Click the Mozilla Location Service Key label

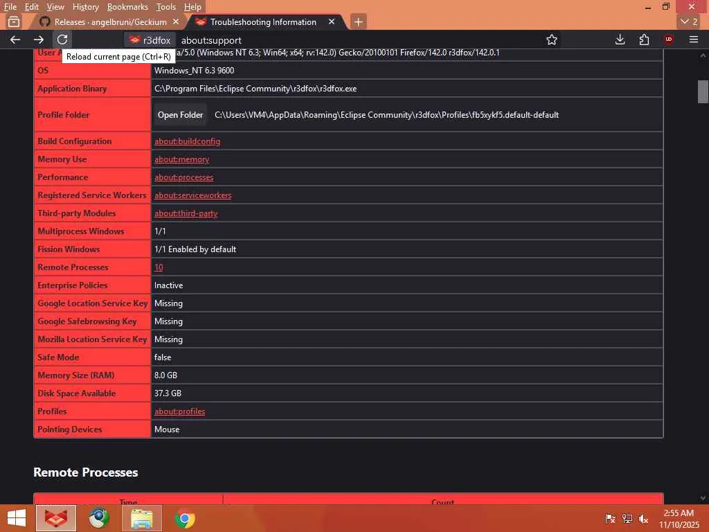tap(92, 339)
